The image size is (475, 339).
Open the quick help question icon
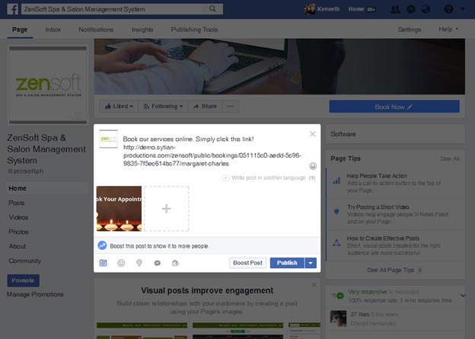tap(448, 9)
